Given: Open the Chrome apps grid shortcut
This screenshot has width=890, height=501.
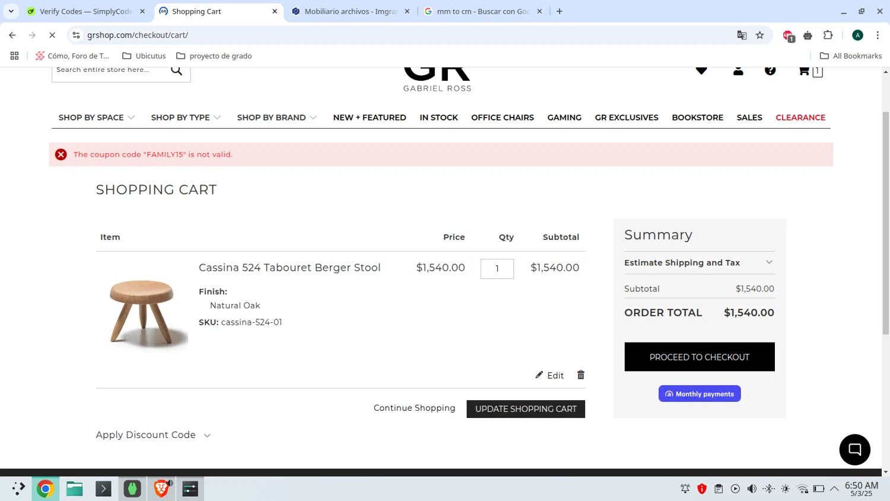Looking at the screenshot, I should [x=14, y=56].
